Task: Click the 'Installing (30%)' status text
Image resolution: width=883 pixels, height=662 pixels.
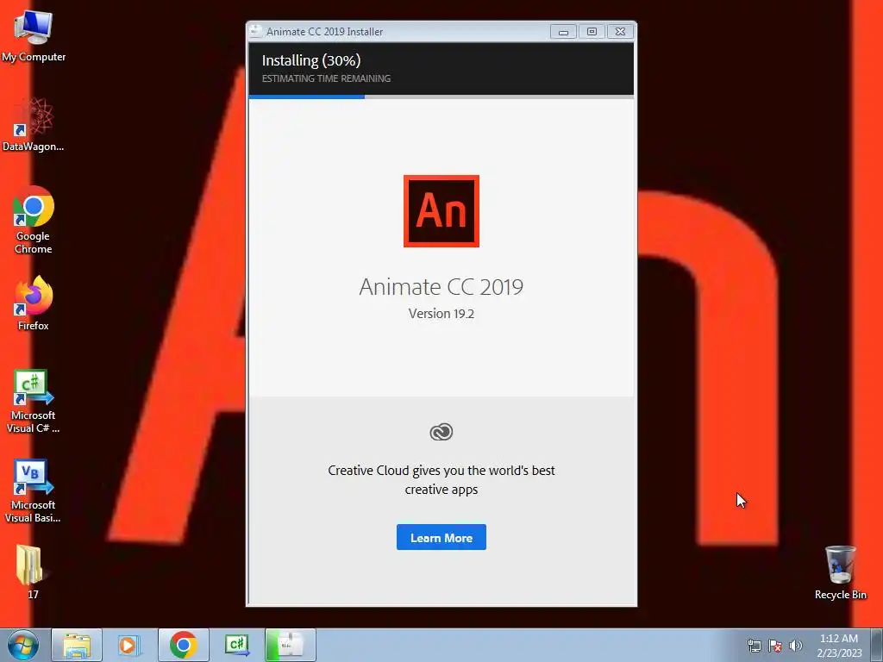Action: 310,60
